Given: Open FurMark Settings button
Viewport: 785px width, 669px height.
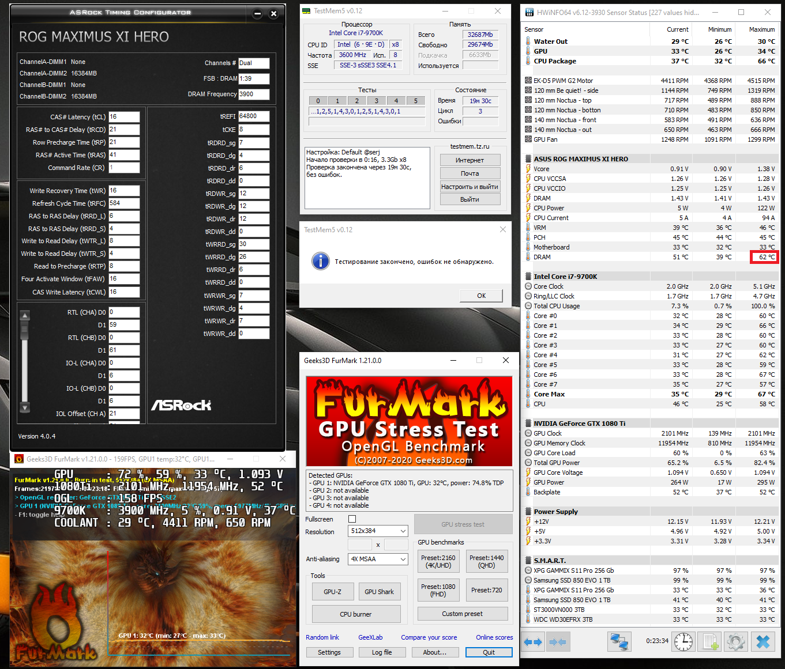Looking at the screenshot, I should click(329, 652).
